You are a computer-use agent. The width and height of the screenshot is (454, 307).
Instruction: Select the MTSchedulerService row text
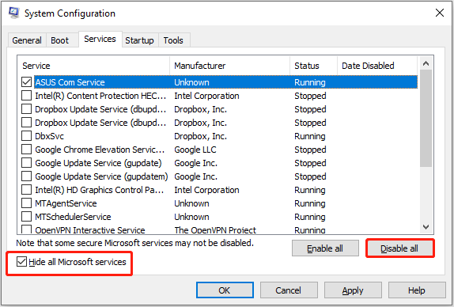[x=73, y=217]
